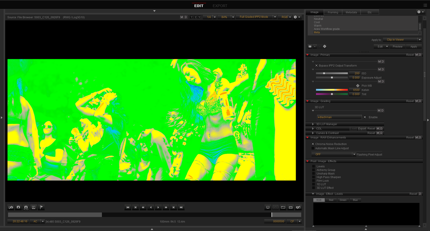Click the folder icon under the presets list
Screen dimensions: 430x231
click(x=310, y=47)
